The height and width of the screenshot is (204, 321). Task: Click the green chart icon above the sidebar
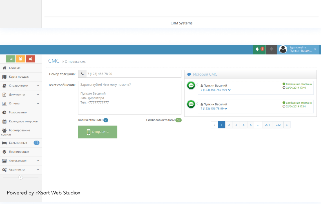point(10,59)
